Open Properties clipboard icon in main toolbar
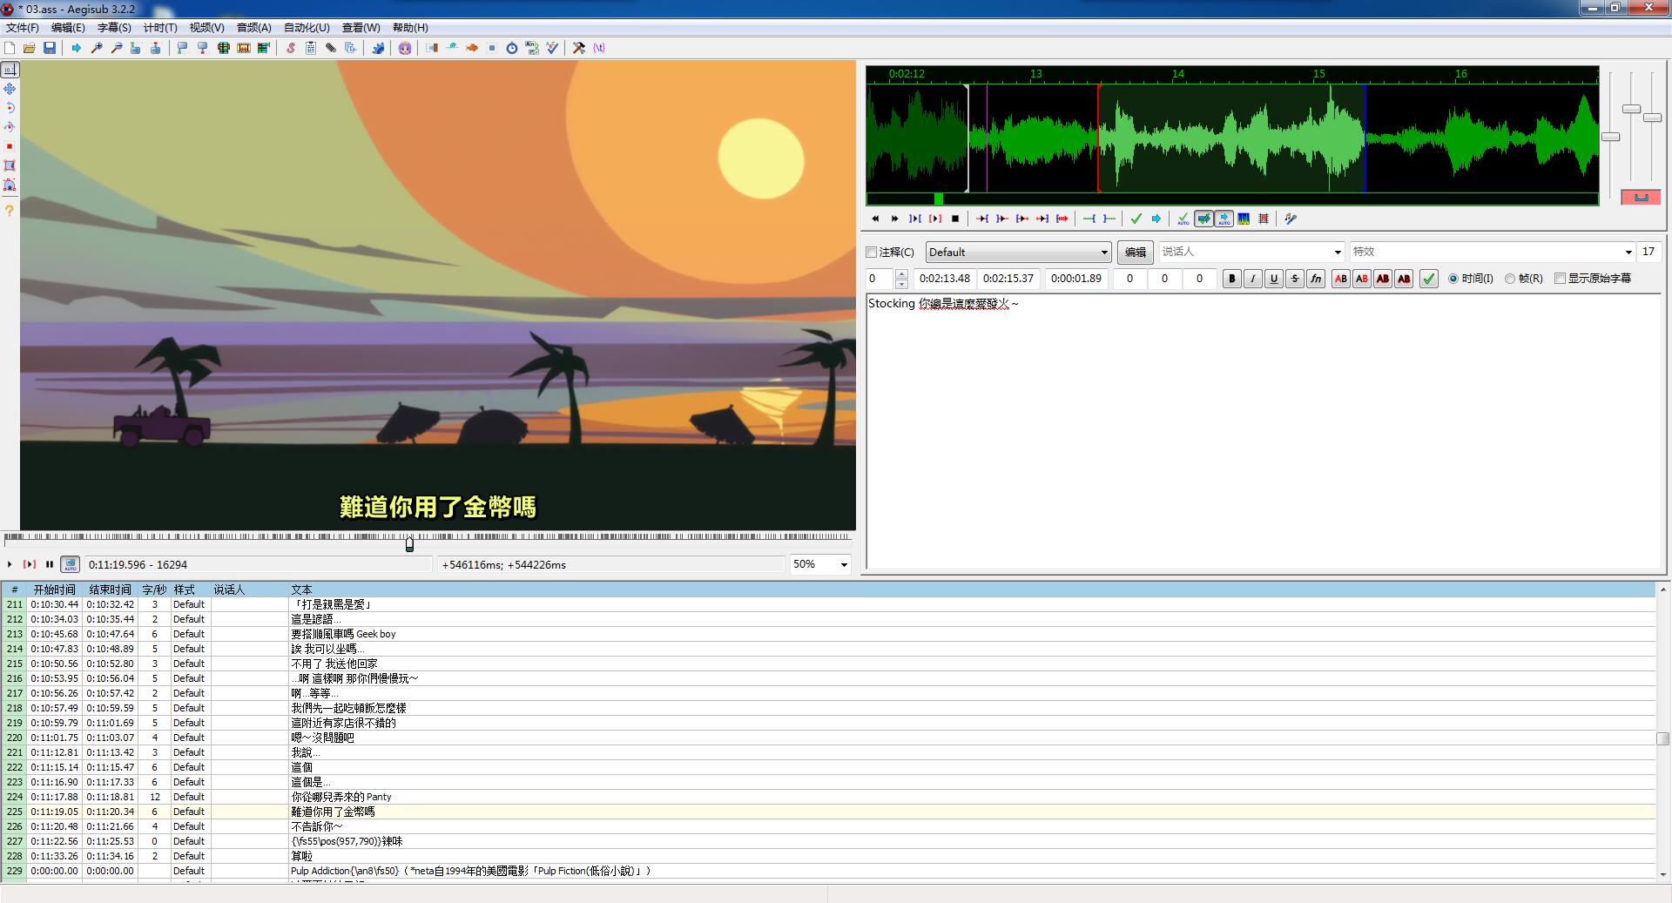Viewport: 1672px width, 903px height. (311, 48)
